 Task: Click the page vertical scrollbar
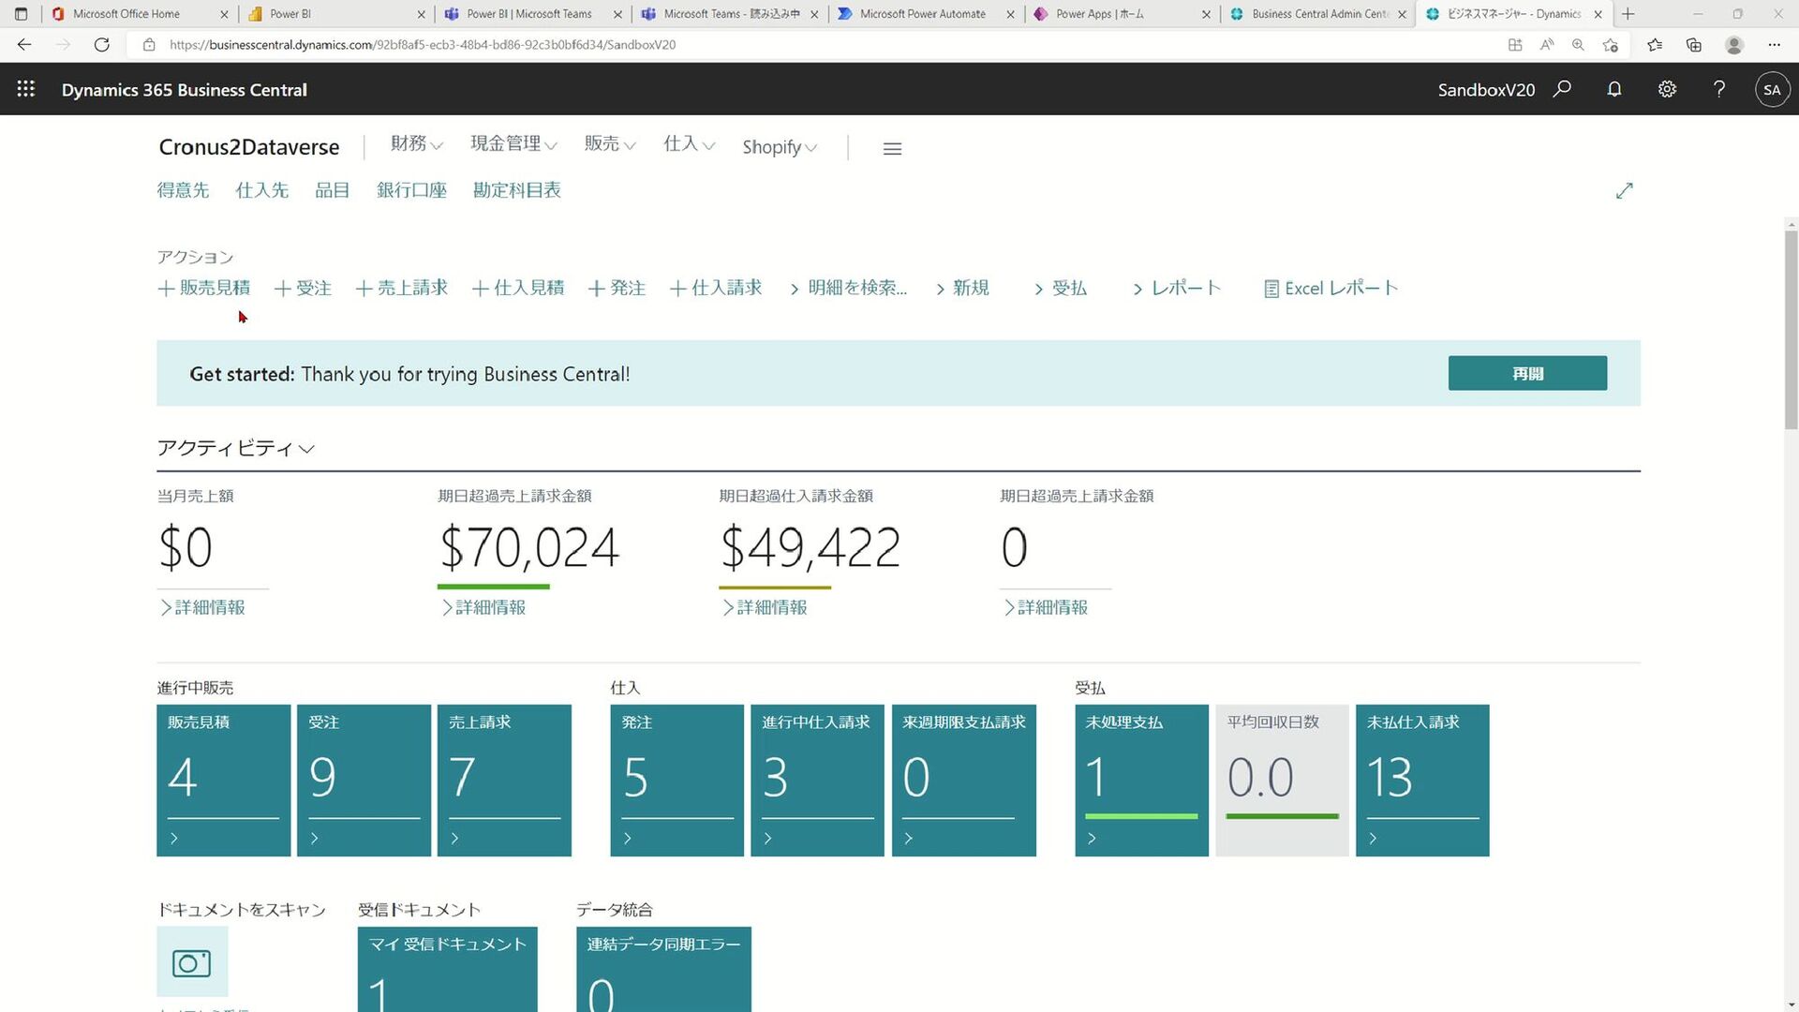1792,328
